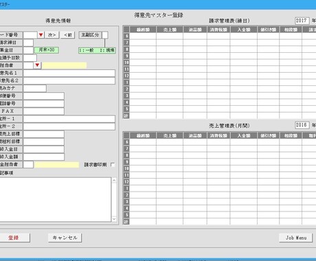This screenshot has width=316, height=261.
Task: Click 返品額 column header in 売上管理表
Action: (x=195, y=135)
